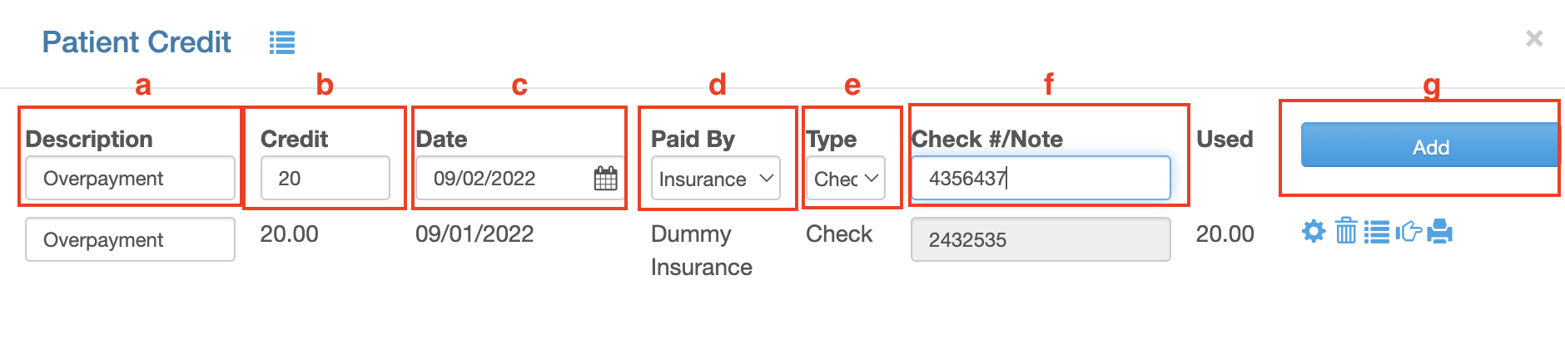The image size is (1565, 344).
Task: Show the list details icon in credit row
Action: tap(1377, 232)
